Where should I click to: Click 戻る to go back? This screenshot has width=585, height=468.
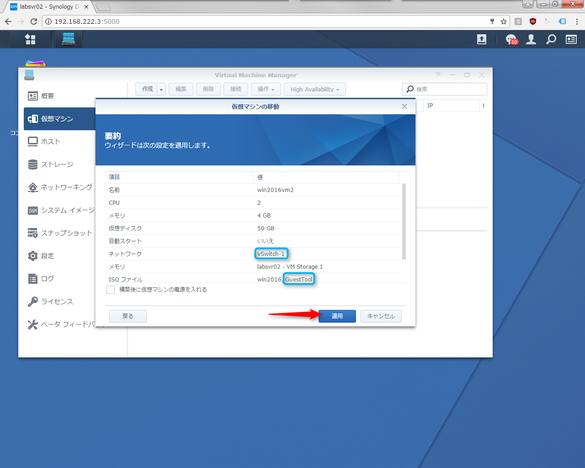click(x=128, y=316)
